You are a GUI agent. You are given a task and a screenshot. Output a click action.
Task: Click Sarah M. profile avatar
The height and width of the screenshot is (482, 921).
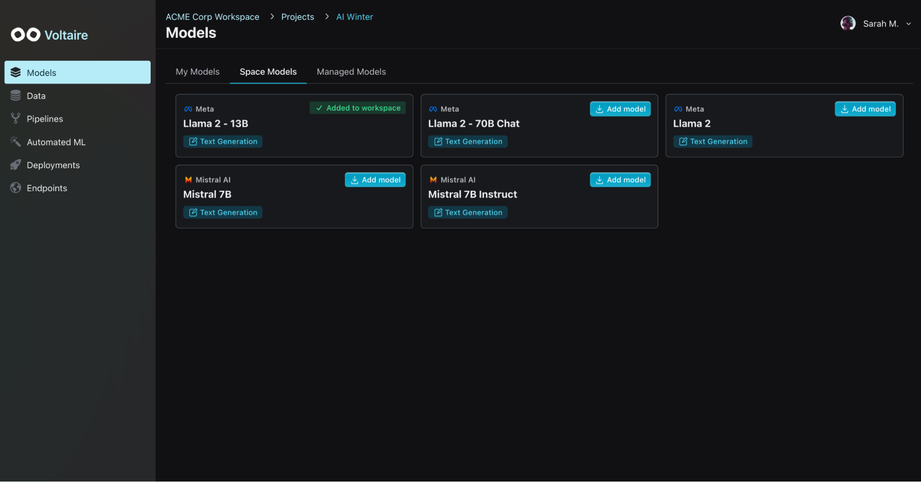[x=848, y=23]
